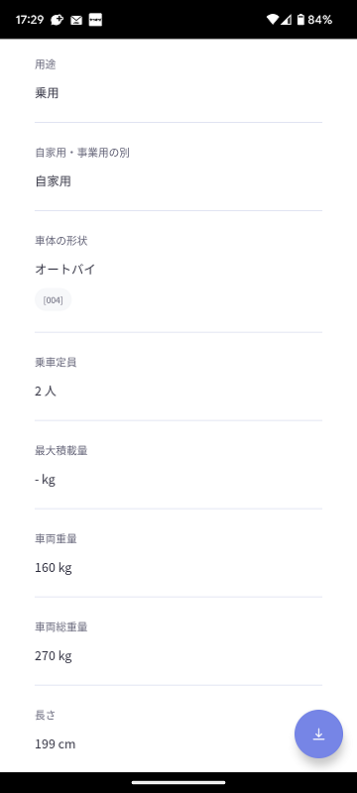
Task: Select the 用途 field value 乗用
Action: (47, 93)
